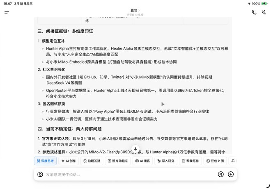The height and width of the screenshot is (189, 271).
Task: Select the AI 播客 chip
Action: (142, 161)
